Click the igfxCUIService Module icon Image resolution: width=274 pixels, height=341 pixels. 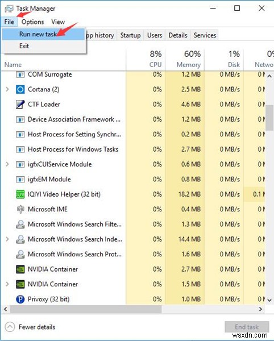point(20,164)
